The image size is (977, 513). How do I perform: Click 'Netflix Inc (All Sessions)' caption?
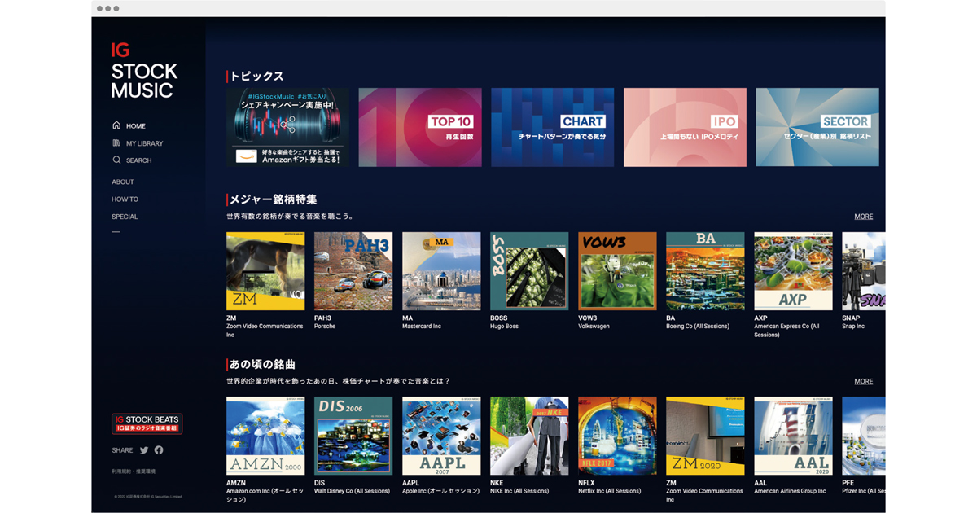point(610,491)
